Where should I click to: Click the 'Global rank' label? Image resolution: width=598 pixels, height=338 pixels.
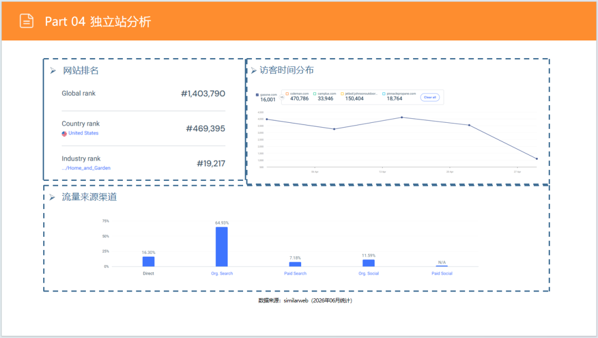(x=79, y=93)
